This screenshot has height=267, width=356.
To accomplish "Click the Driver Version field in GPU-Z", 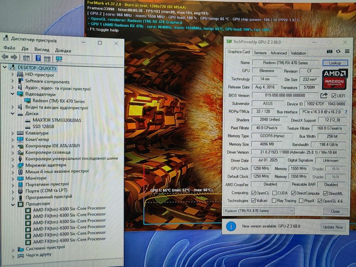I will (x=298, y=152).
